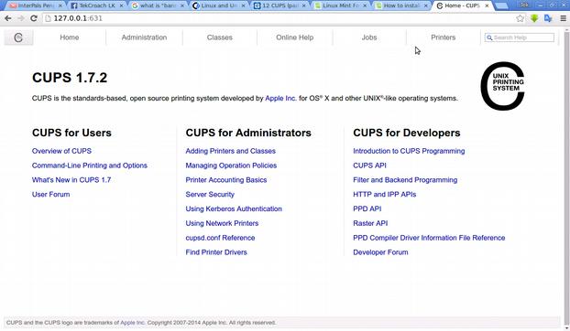Open Filter and Backend Programming link

click(405, 180)
